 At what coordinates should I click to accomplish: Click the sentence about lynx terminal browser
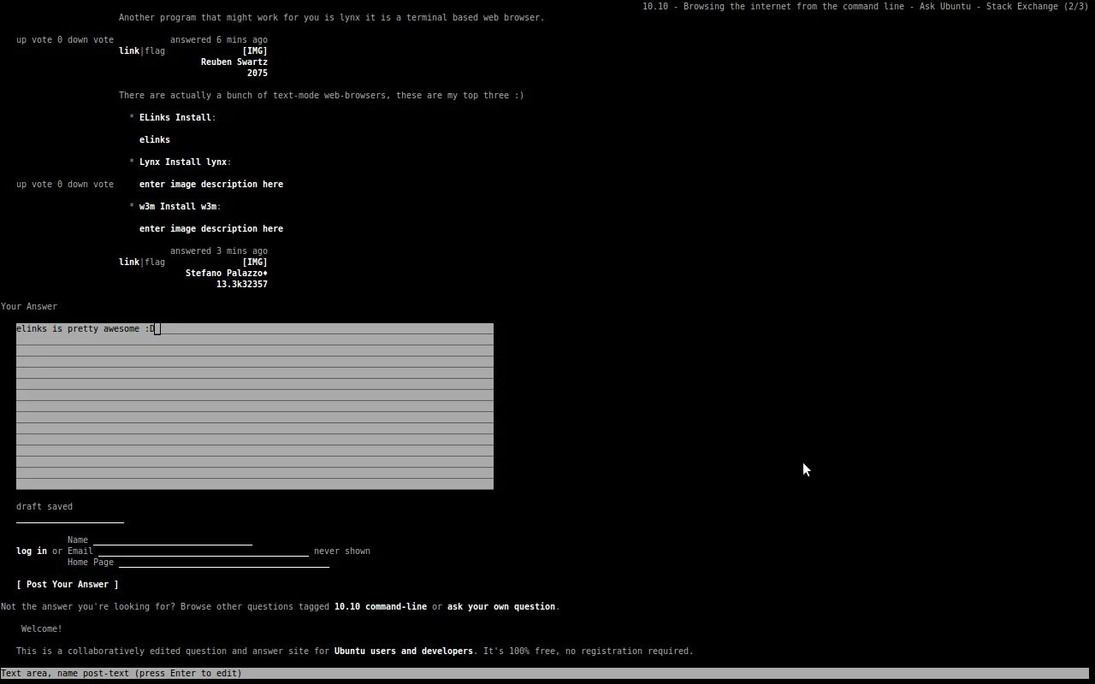pos(332,17)
